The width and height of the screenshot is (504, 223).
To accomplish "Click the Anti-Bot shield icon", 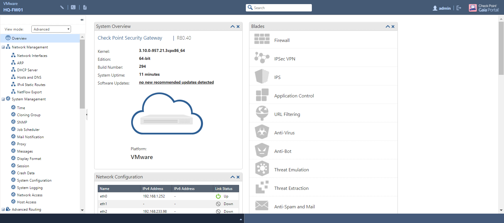I will (x=262, y=150).
